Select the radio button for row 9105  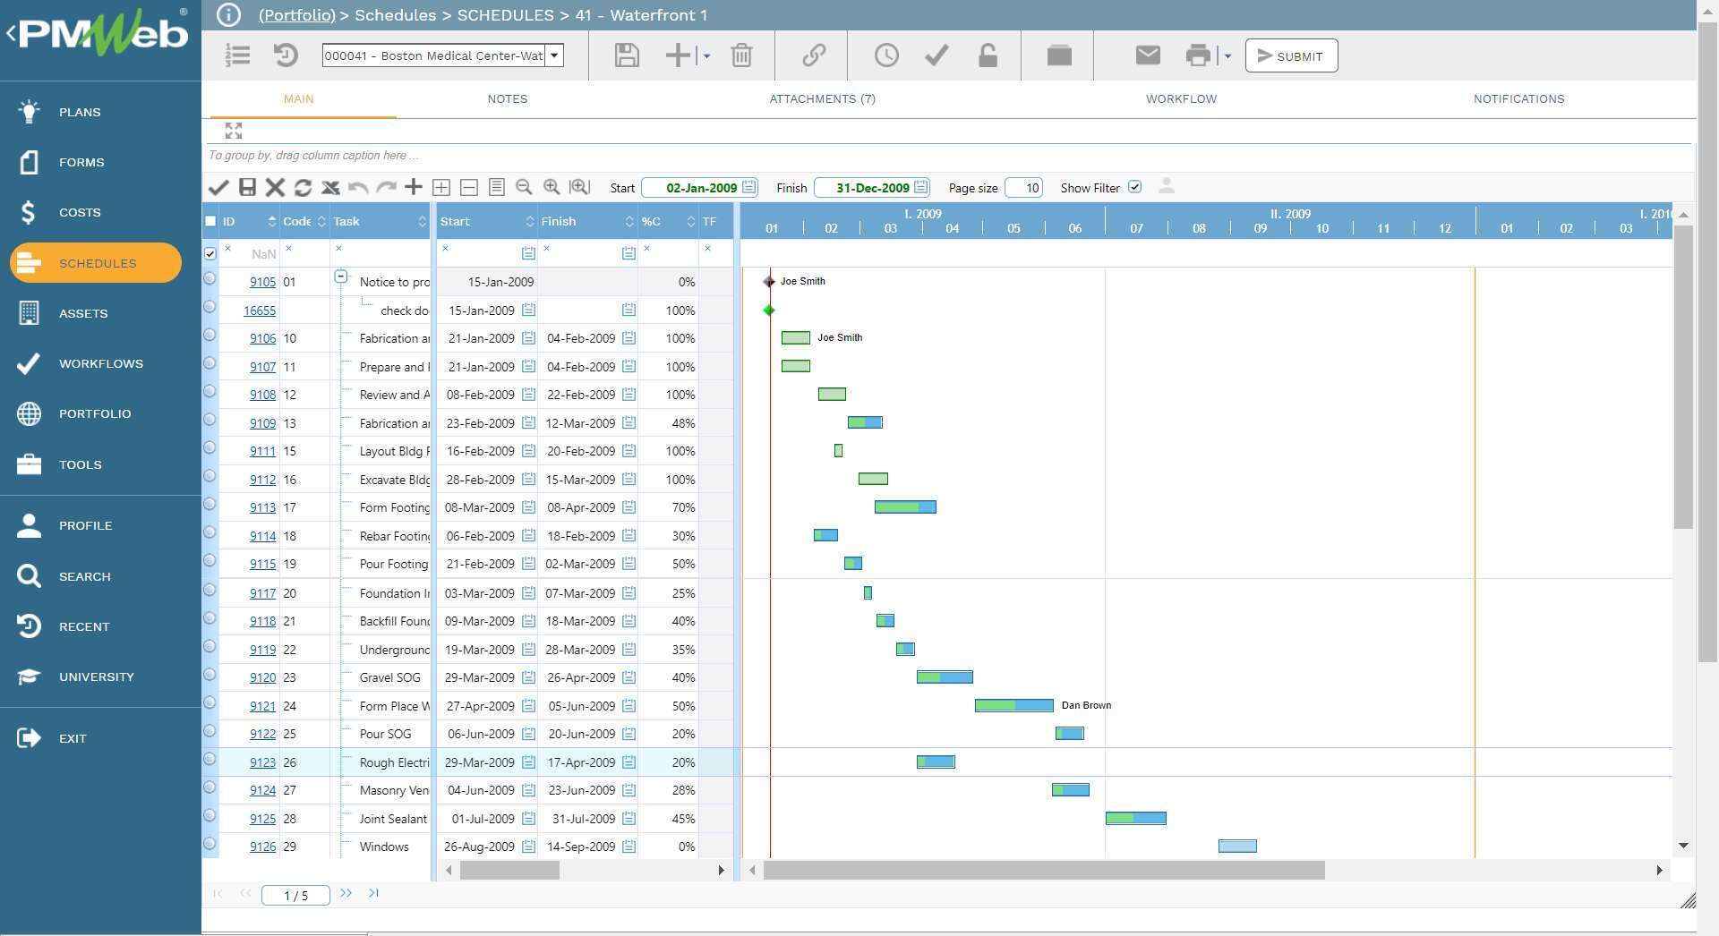(210, 278)
